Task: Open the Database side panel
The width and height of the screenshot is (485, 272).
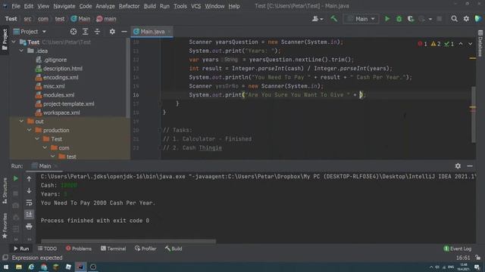Action: click(x=480, y=43)
